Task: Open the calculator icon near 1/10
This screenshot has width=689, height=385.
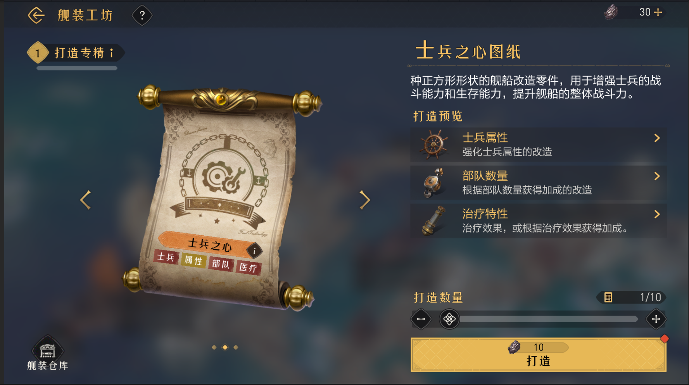Action: click(608, 297)
